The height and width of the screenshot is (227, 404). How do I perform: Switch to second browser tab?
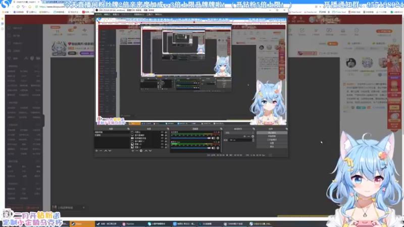[54, 2]
